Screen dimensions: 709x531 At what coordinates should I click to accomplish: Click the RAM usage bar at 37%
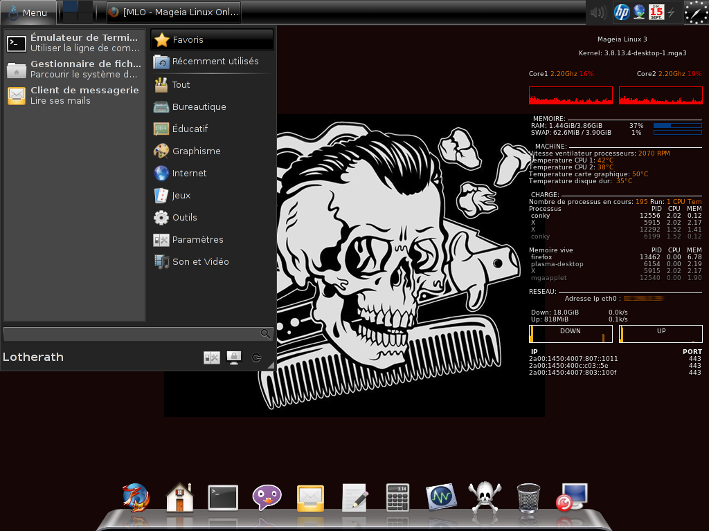tap(678, 126)
